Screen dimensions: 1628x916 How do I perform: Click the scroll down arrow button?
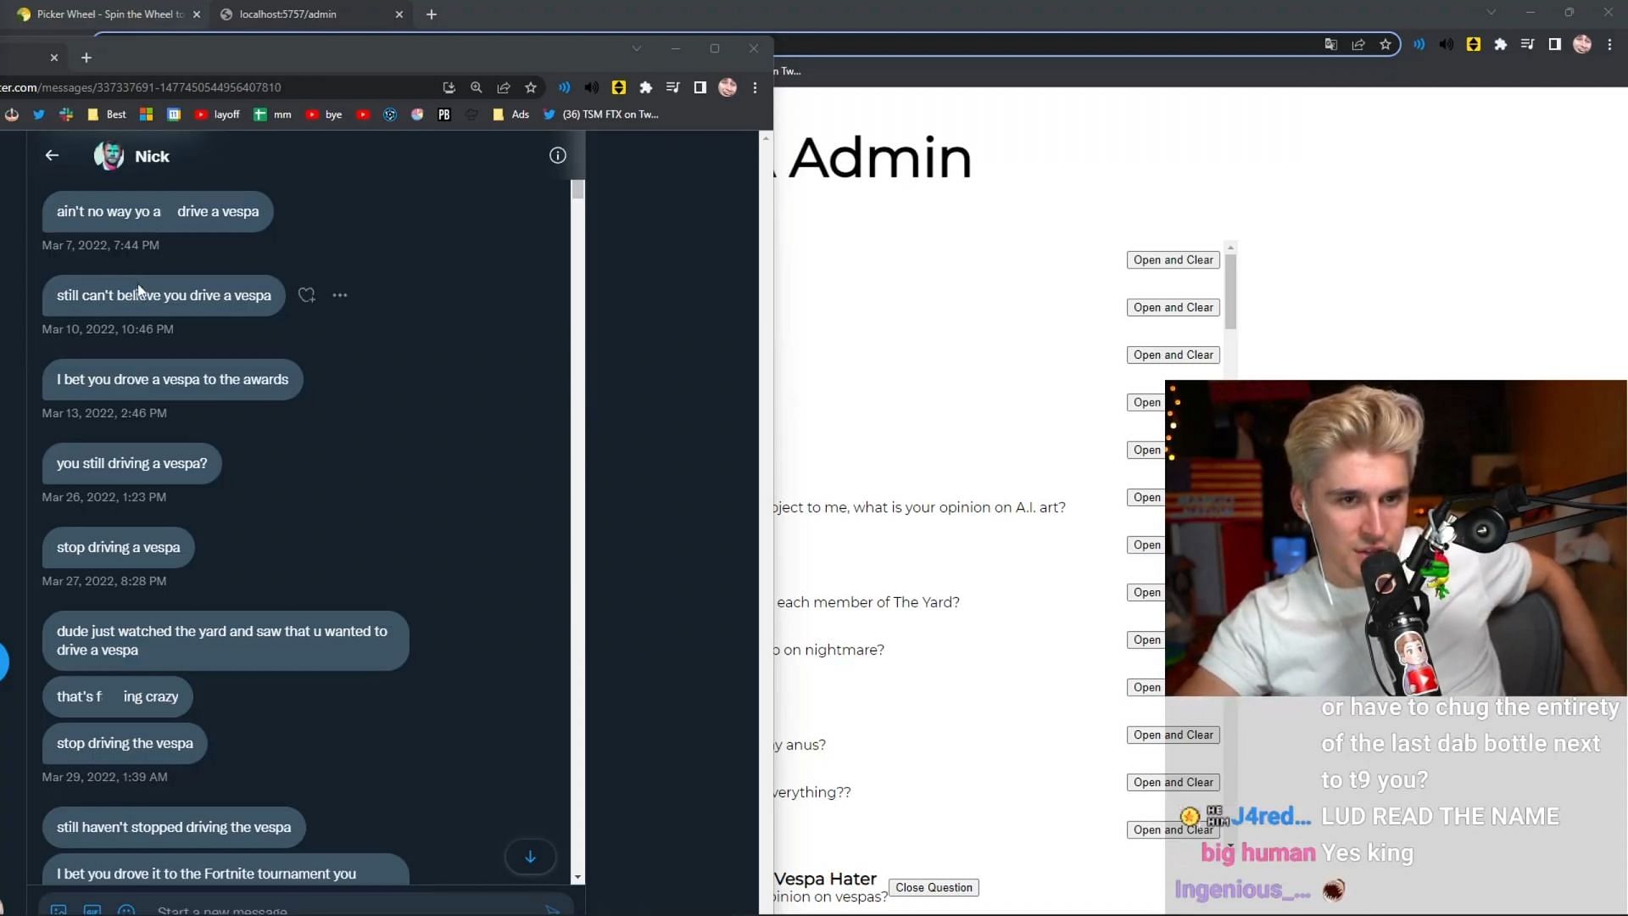pos(529,857)
